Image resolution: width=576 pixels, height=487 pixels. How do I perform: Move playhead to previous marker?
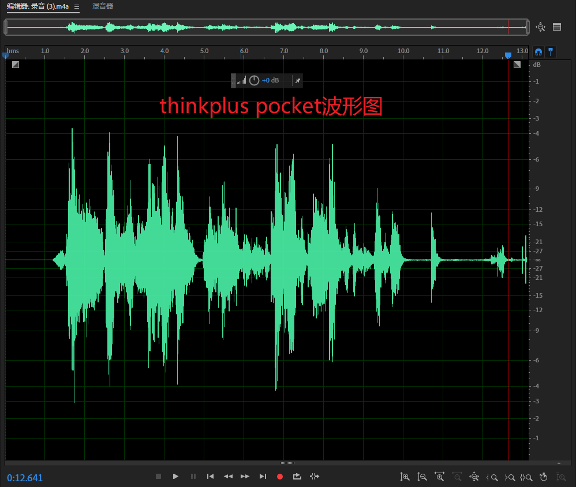(x=211, y=477)
